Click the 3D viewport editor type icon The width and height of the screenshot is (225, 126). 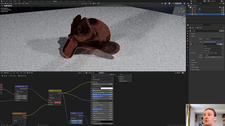(2, 3)
